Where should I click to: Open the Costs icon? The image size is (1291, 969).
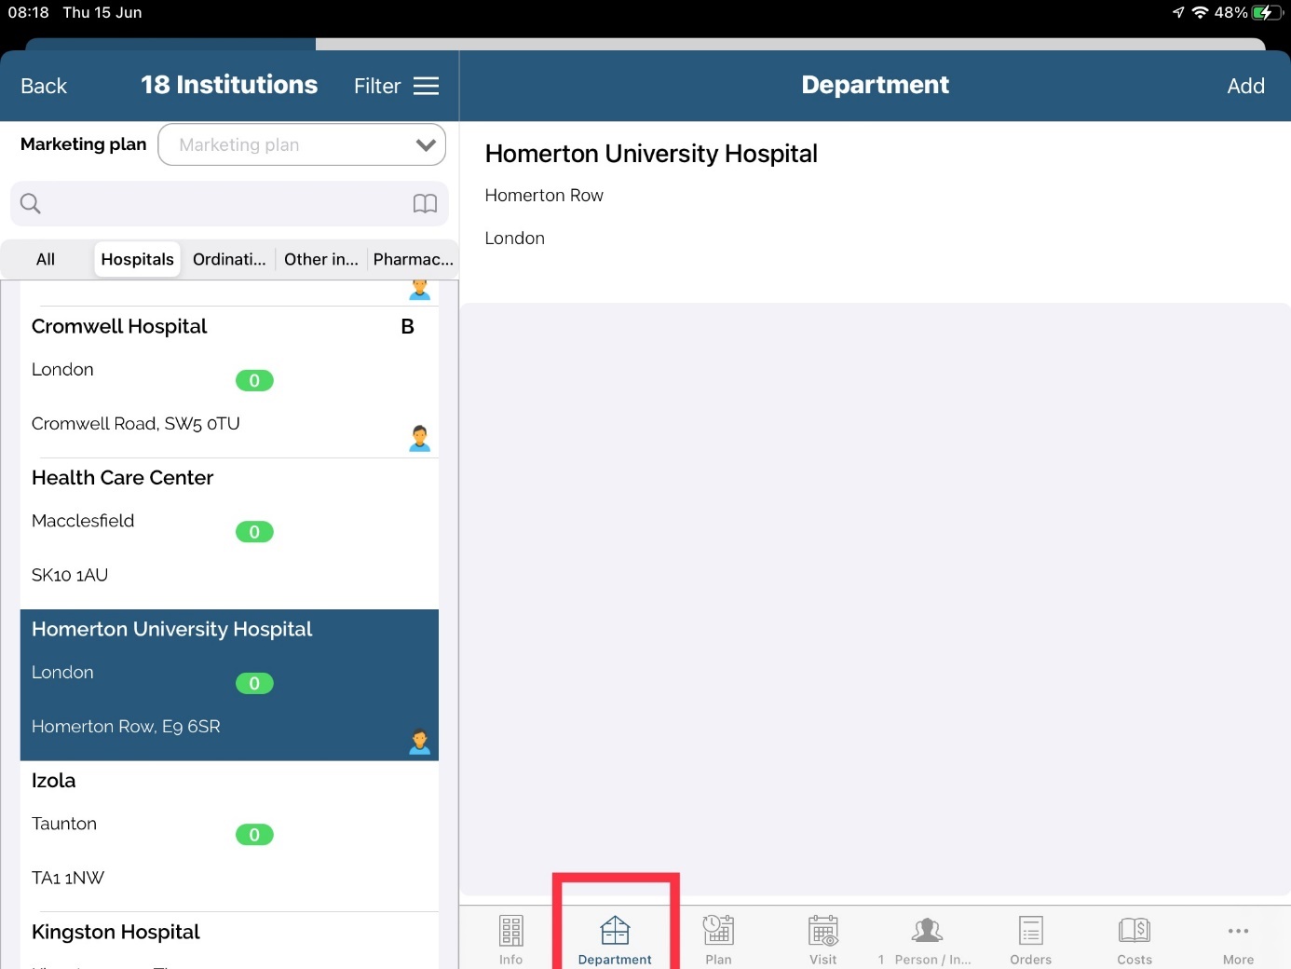click(x=1135, y=931)
